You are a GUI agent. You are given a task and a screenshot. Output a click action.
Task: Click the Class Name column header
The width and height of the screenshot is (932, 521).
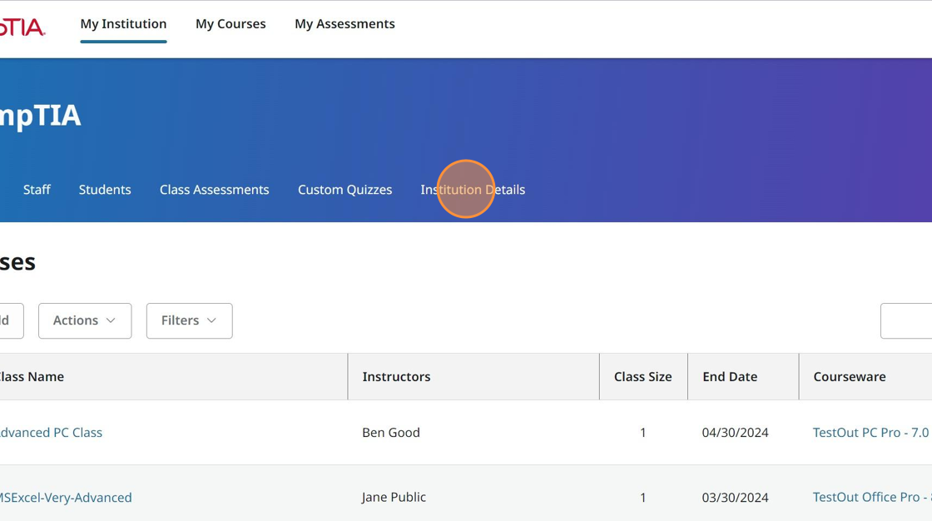(31, 376)
